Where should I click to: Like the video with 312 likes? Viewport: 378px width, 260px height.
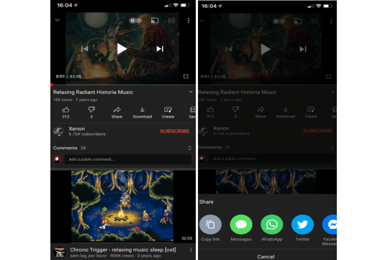coord(66,112)
